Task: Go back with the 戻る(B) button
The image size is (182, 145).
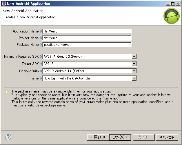Action: click(x=98, y=137)
